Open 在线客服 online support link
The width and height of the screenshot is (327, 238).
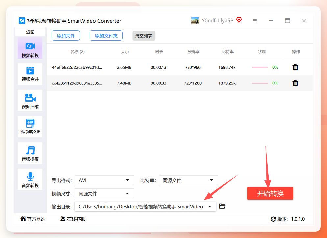click(73, 219)
